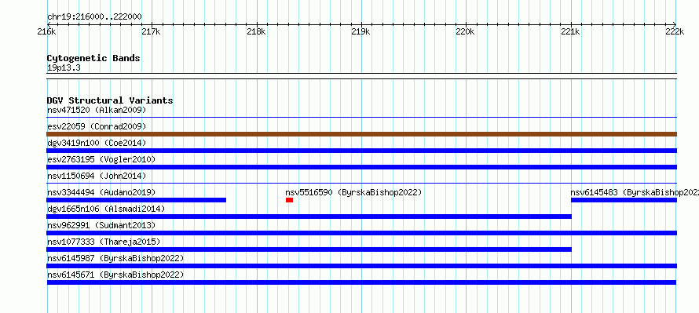This screenshot has height=313, width=699.
Task: Click nsv1150694 (John2014) variant label
Action: [x=97, y=176]
